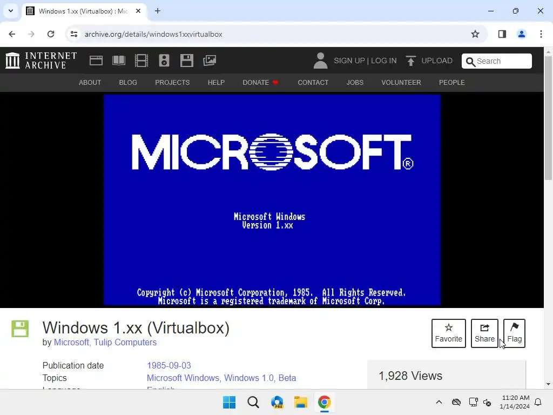Click the UPLOAD link text
The height and width of the screenshot is (415, 553).
tap(437, 61)
